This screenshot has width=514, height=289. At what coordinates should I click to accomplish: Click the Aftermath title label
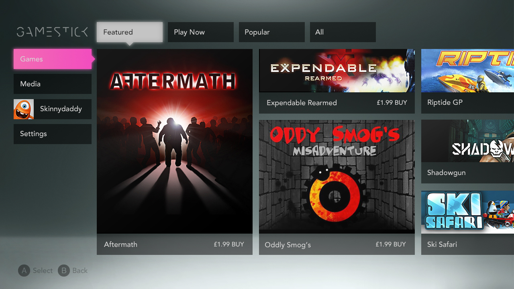(120, 244)
